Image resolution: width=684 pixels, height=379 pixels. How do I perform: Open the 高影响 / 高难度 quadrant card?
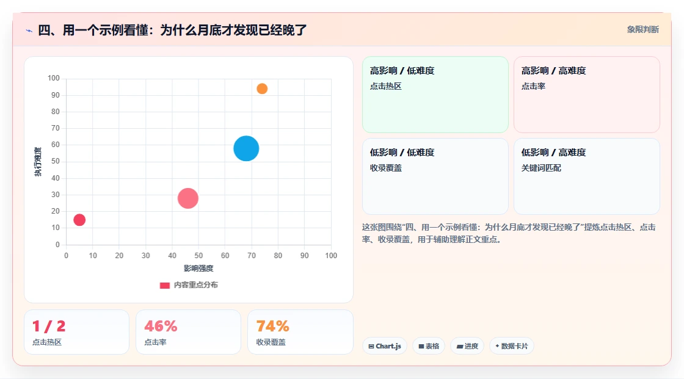coord(587,95)
